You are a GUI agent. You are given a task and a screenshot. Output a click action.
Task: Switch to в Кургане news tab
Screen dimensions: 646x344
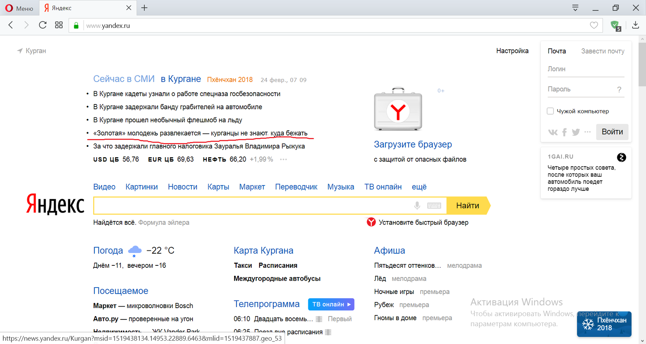(181, 79)
